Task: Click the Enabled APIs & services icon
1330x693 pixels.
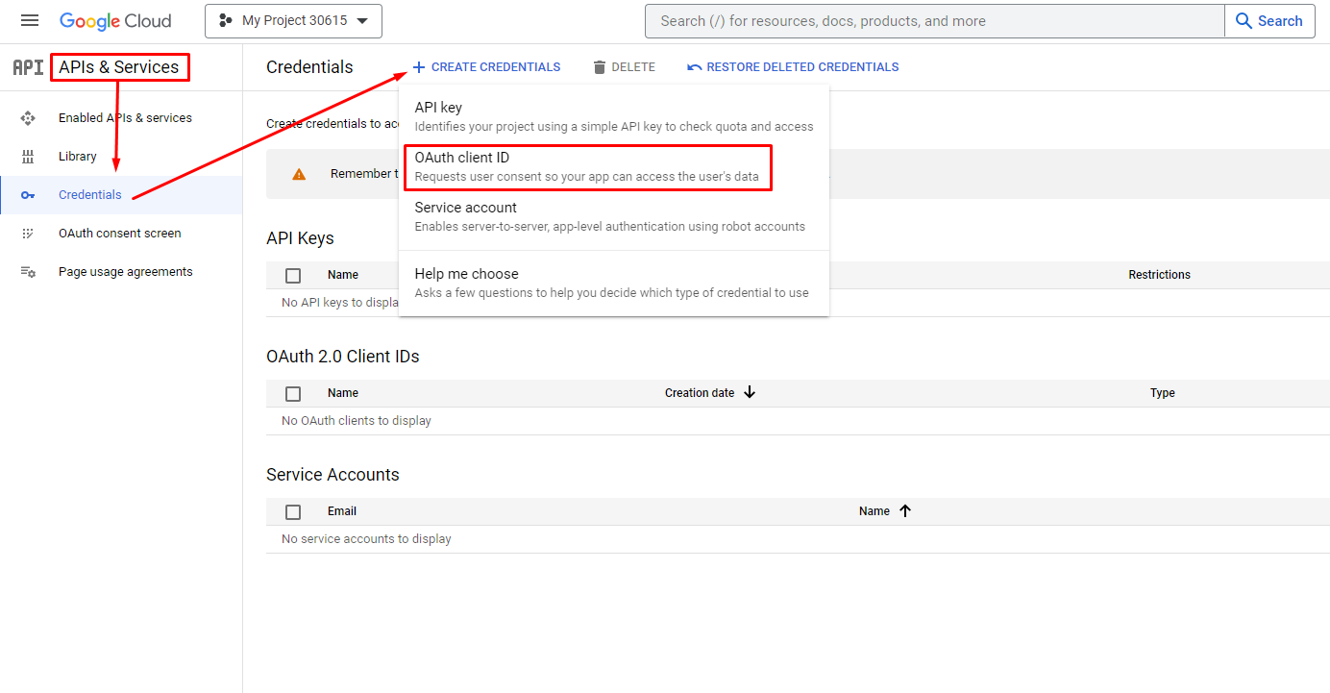Action: click(x=28, y=118)
